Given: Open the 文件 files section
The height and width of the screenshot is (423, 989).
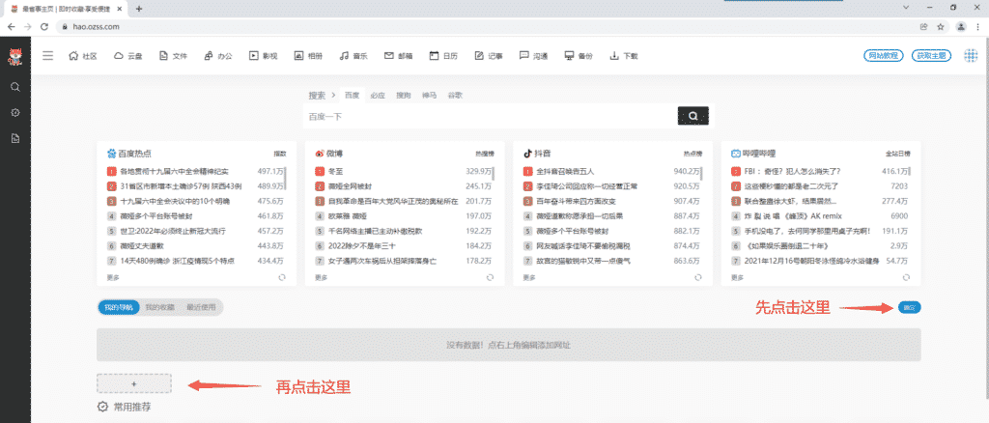Looking at the screenshot, I should click(x=174, y=55).
